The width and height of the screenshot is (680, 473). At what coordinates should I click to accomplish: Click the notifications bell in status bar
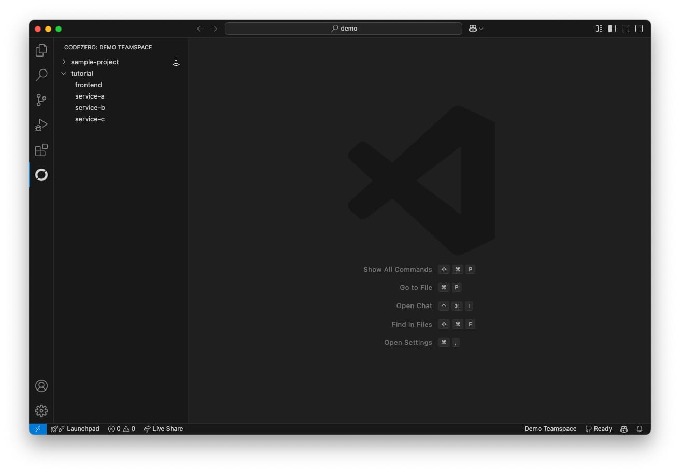click(x=640, y=429)
